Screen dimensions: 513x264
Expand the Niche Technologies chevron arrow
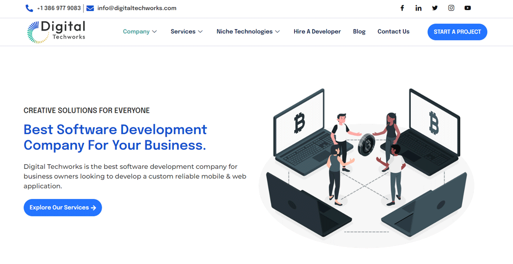click(278, 32)
